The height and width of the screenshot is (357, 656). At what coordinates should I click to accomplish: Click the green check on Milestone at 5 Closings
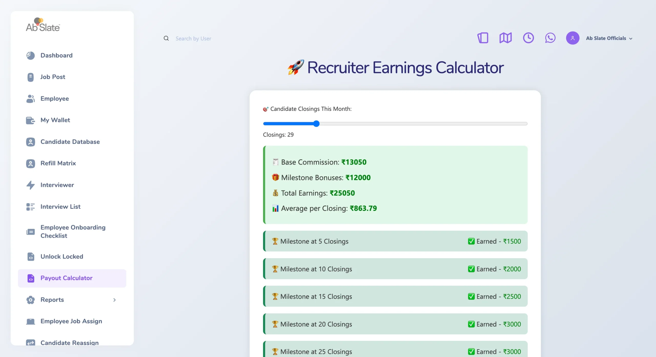(x=471, y=241)
